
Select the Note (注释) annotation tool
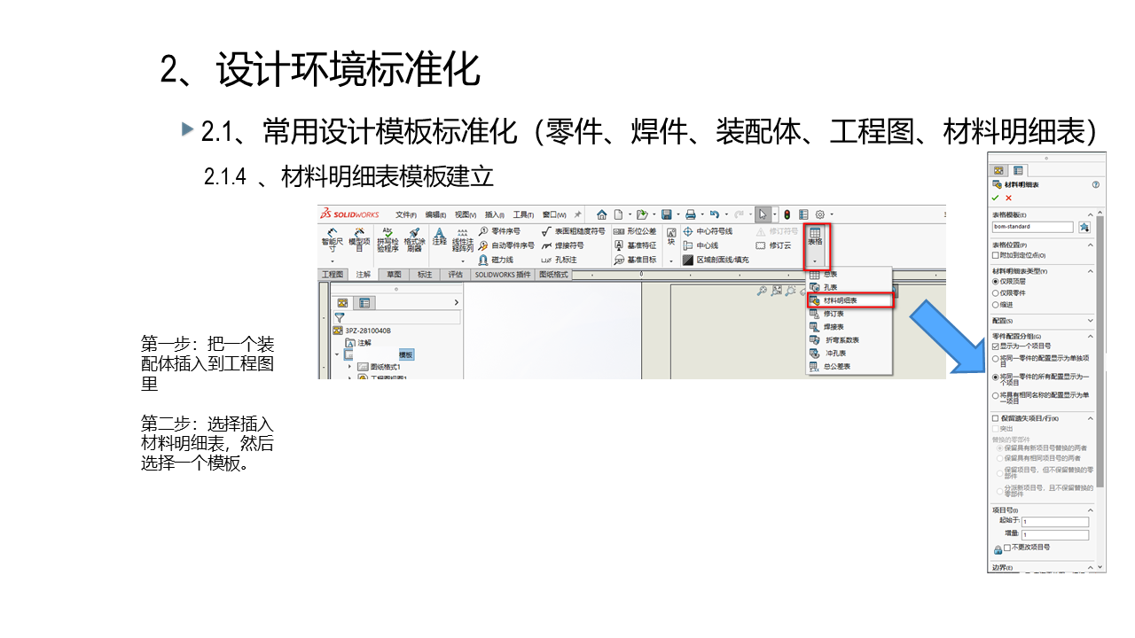pyautogui.click(x=439, y=237)
